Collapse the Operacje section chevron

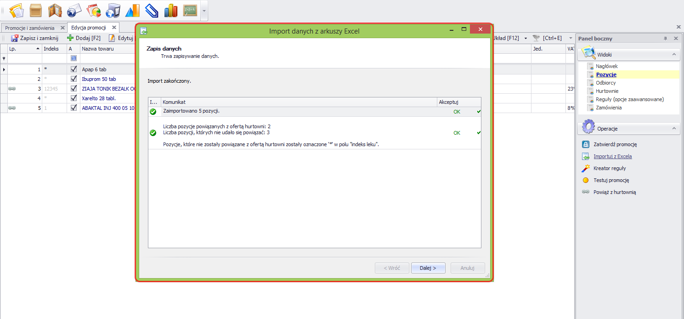click(674, 129)
